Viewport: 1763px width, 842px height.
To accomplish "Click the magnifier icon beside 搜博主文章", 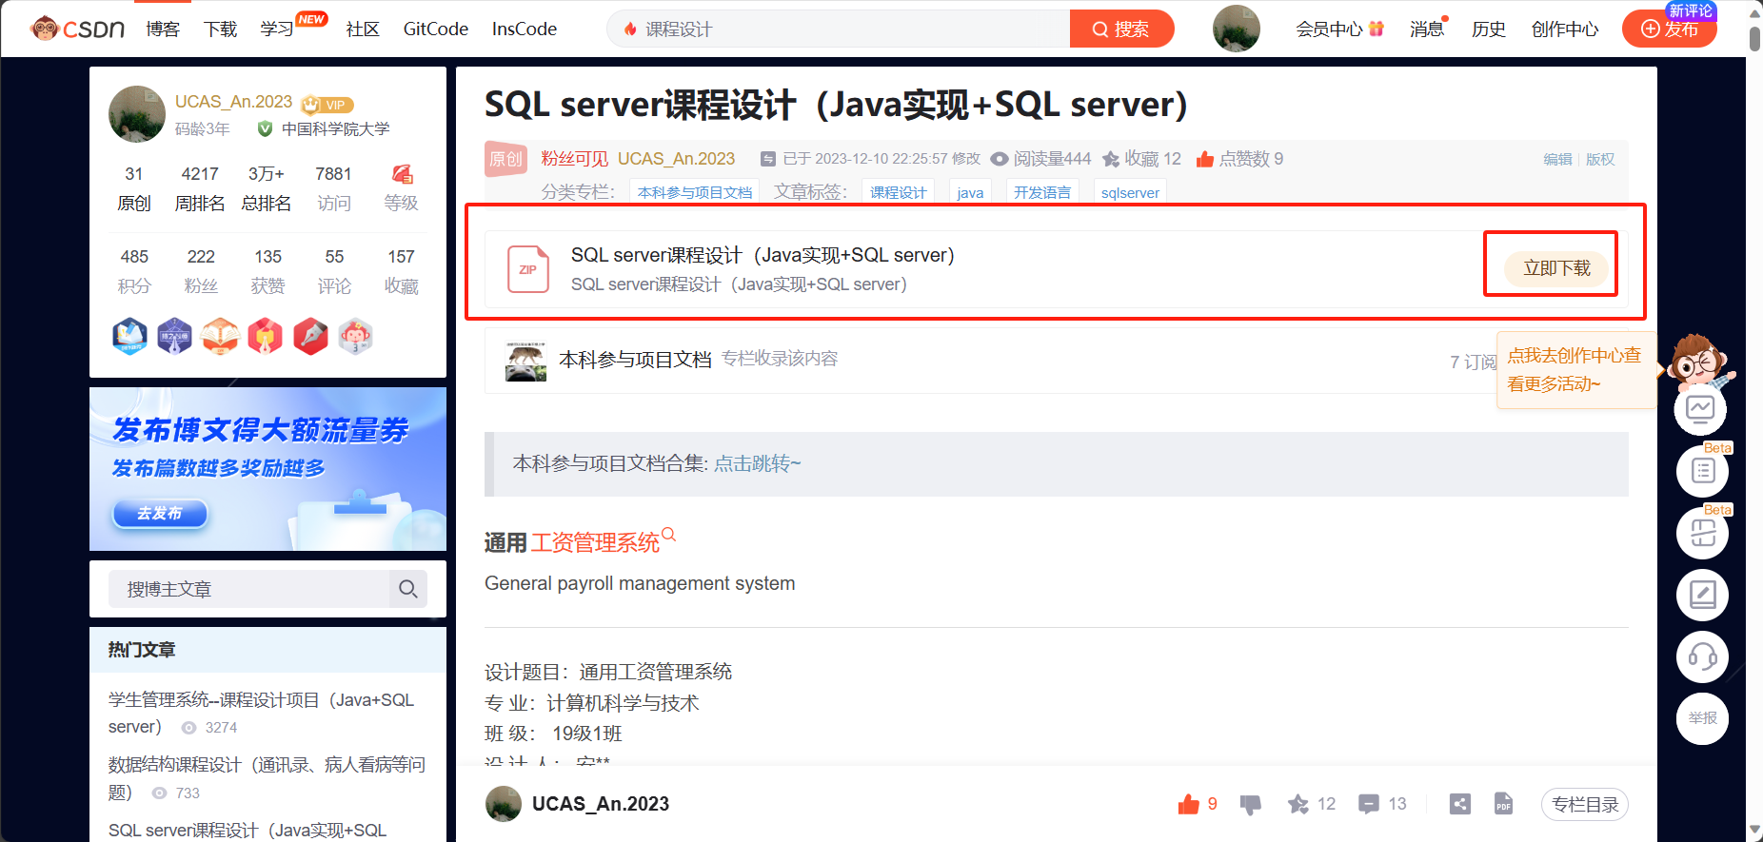I will [x=408, y=589].
